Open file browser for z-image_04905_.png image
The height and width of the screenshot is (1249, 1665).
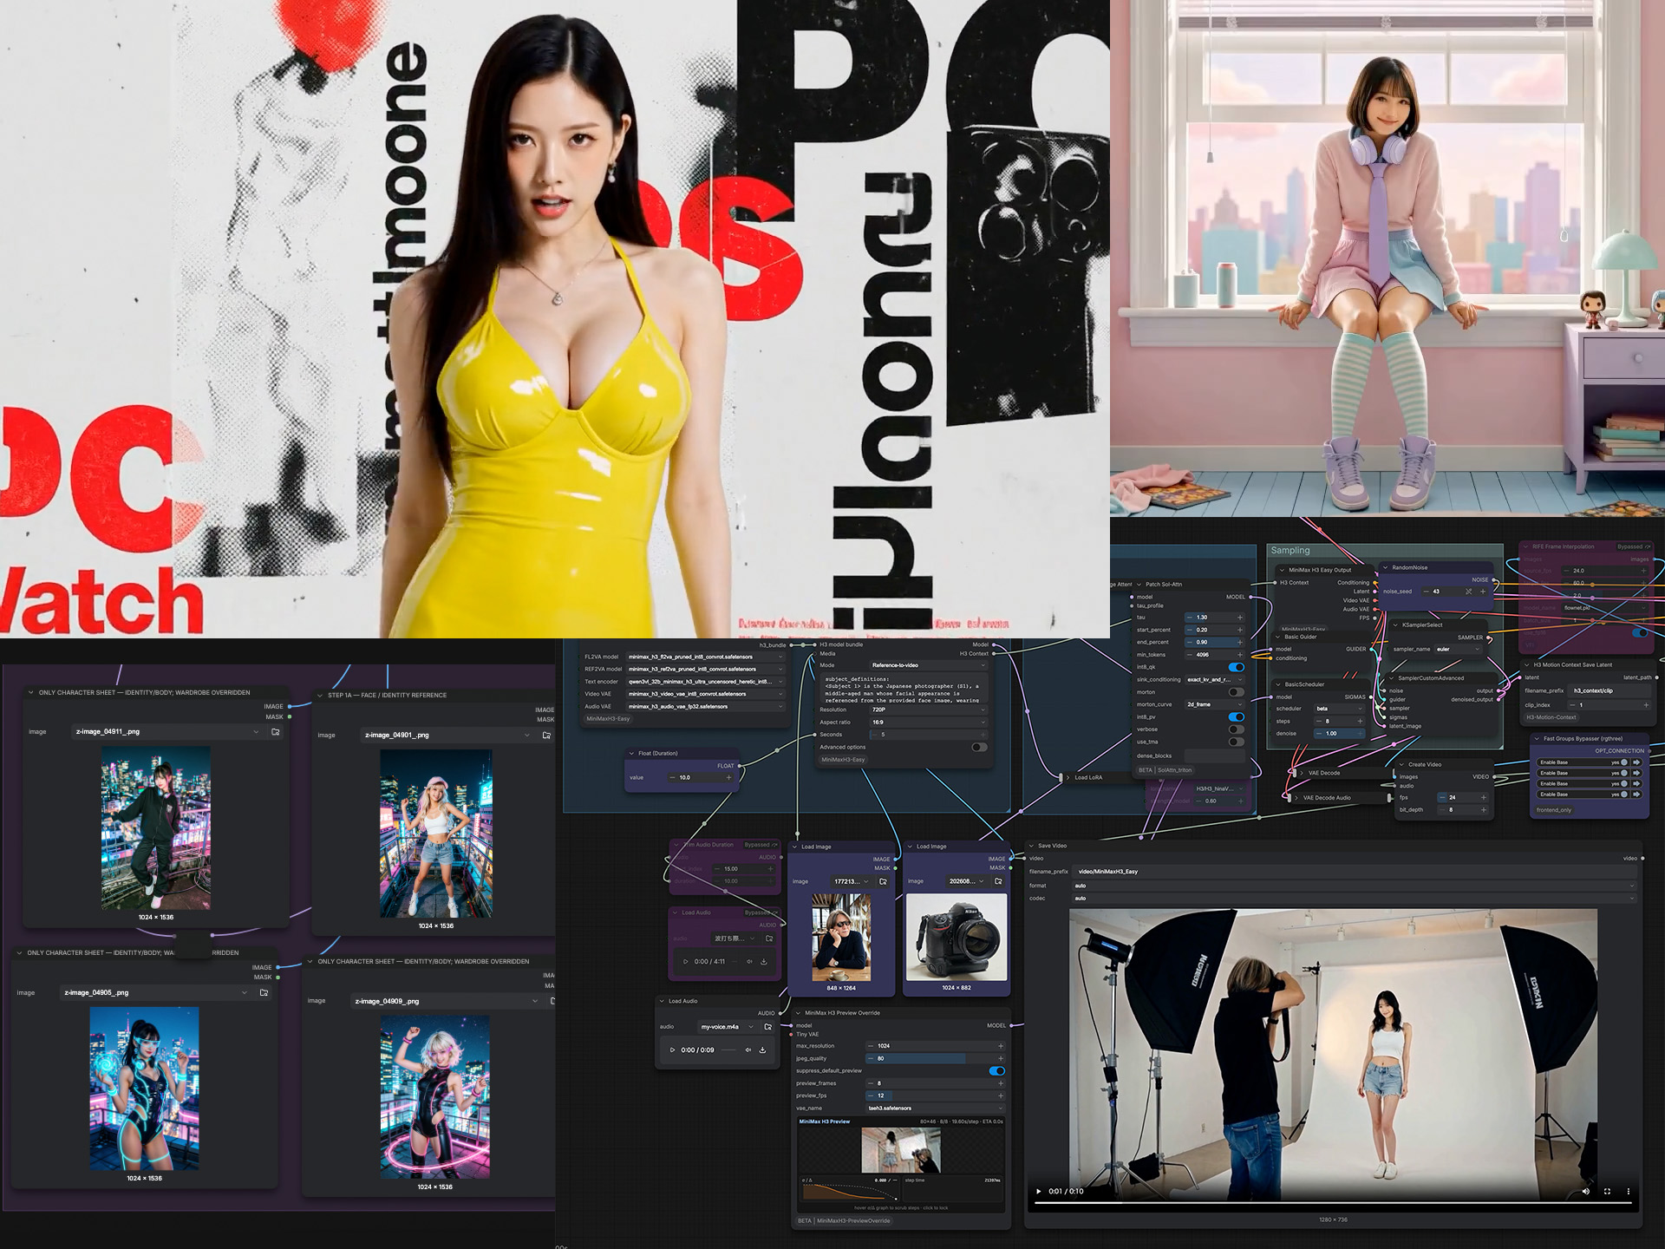coord(264,992)
